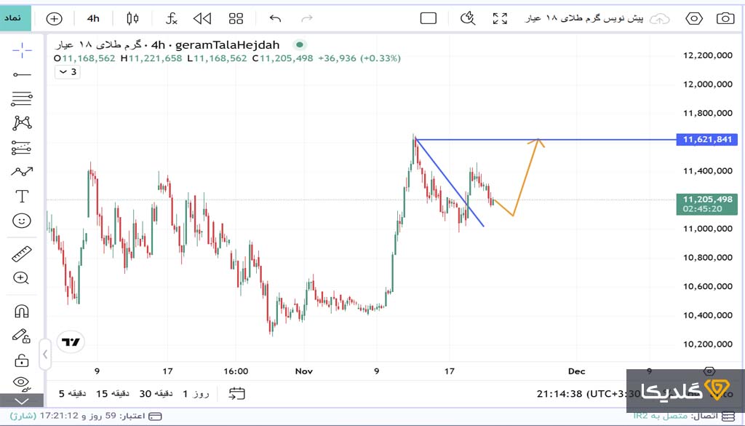745x426 pixels.
Task: Open the emoji icons tool
Action: coord(22,220)
